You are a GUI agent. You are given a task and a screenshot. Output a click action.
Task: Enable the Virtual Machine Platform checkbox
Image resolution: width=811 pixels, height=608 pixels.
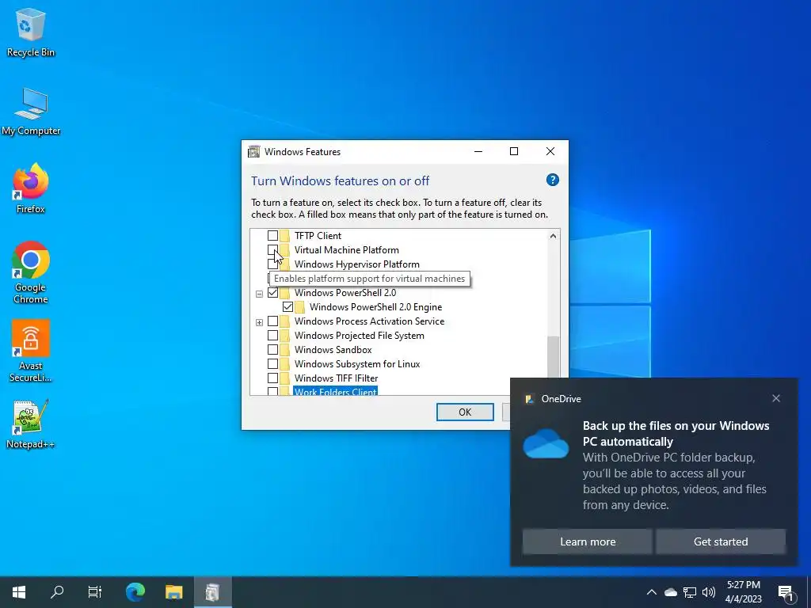click(272, 249)
